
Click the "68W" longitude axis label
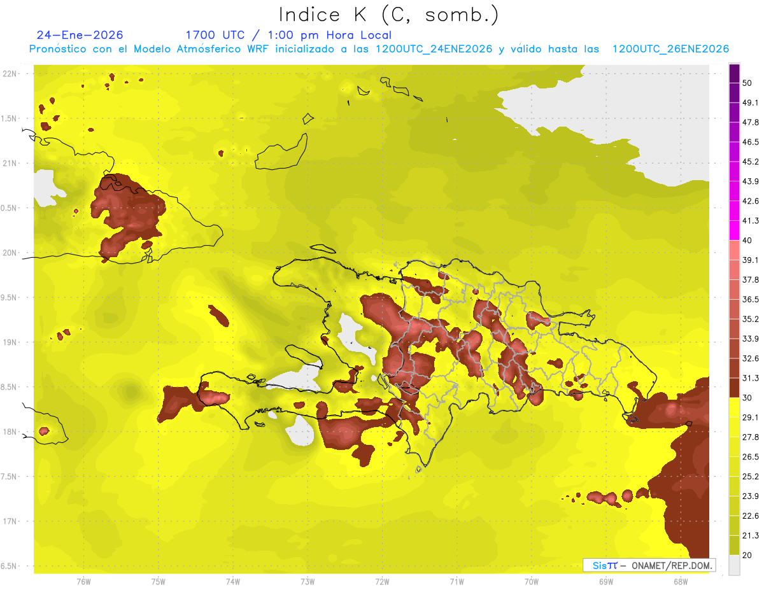tap(681, 582)
